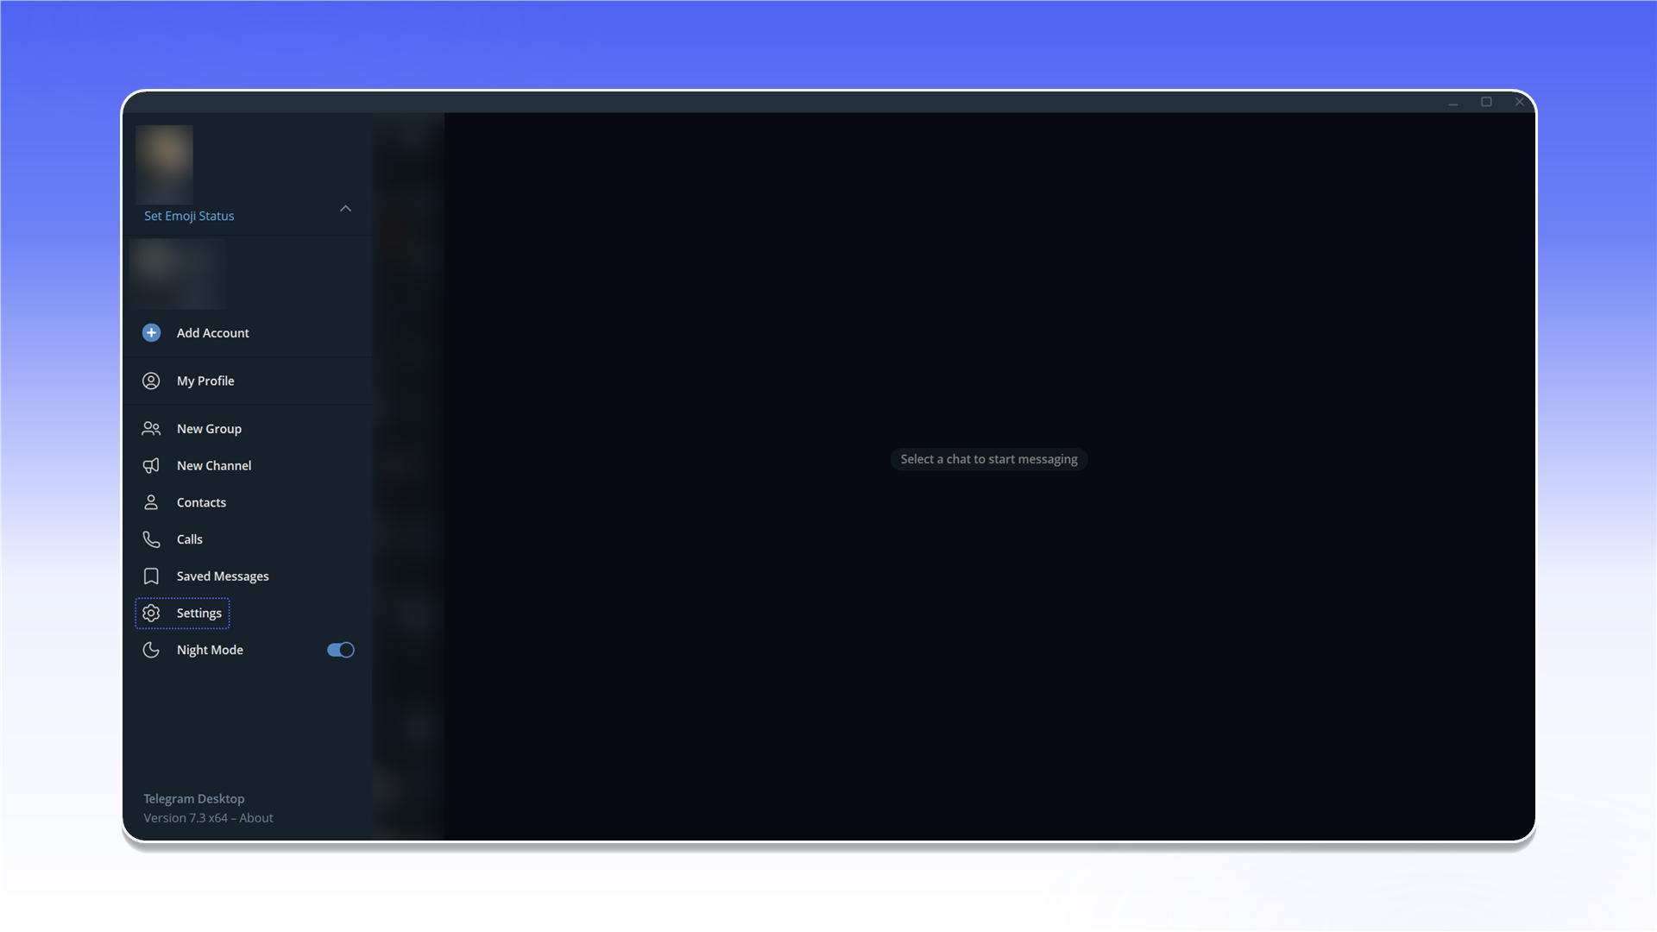Image resolution: width=1657 pixels, height=932 pixels.
Task: Click the My Profile person icon
Action: [151, 381]
